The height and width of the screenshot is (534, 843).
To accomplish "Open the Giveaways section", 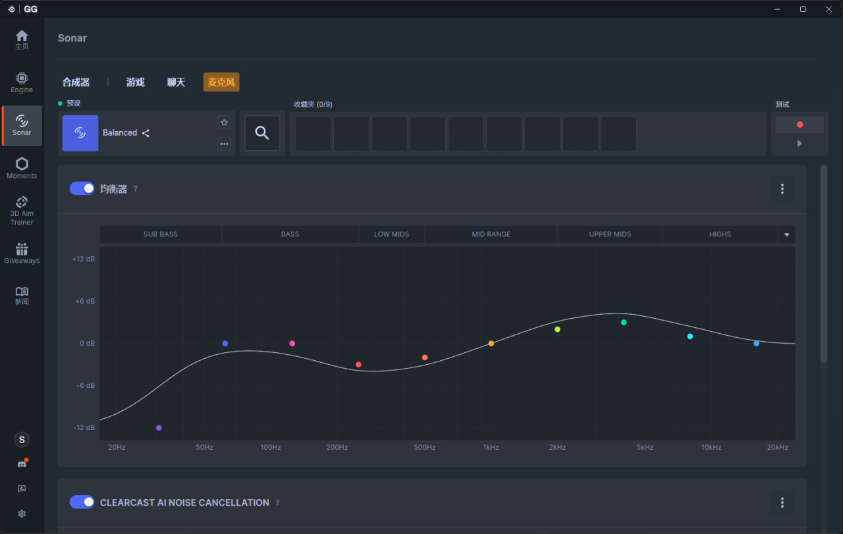I will (x=22, y=254).
